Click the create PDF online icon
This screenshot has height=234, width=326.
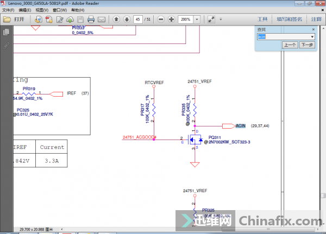pyautogui.click(x=38, y=20)
